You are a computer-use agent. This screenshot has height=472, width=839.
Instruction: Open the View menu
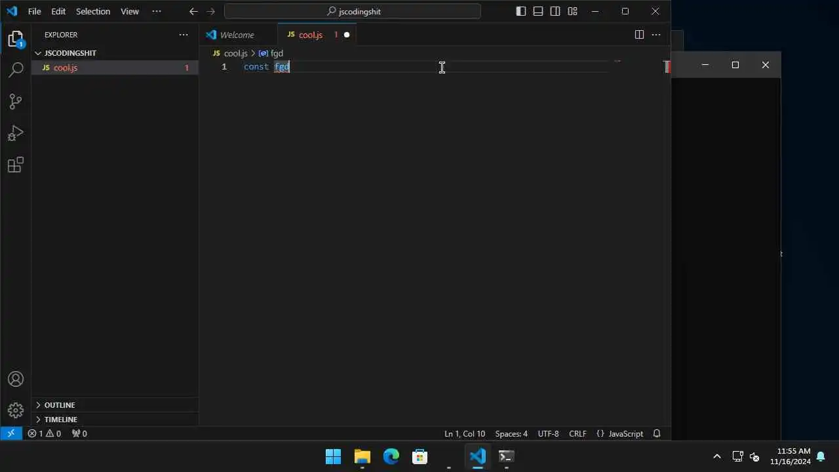pos(130,11)
